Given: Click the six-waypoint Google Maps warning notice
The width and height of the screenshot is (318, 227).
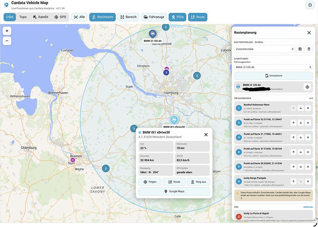Looking at the screenshot, I should 273,195.
